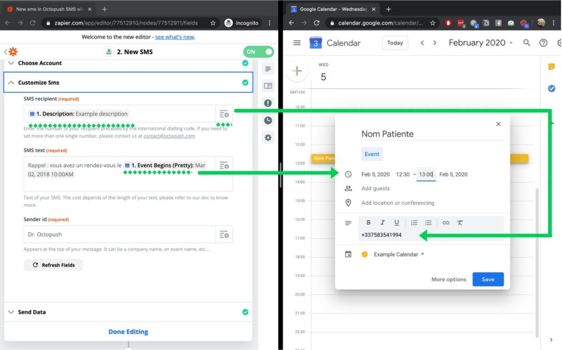
Task: Click the Zapier browser back arrow
Action: pyautogui.click(x=8, y=23)
